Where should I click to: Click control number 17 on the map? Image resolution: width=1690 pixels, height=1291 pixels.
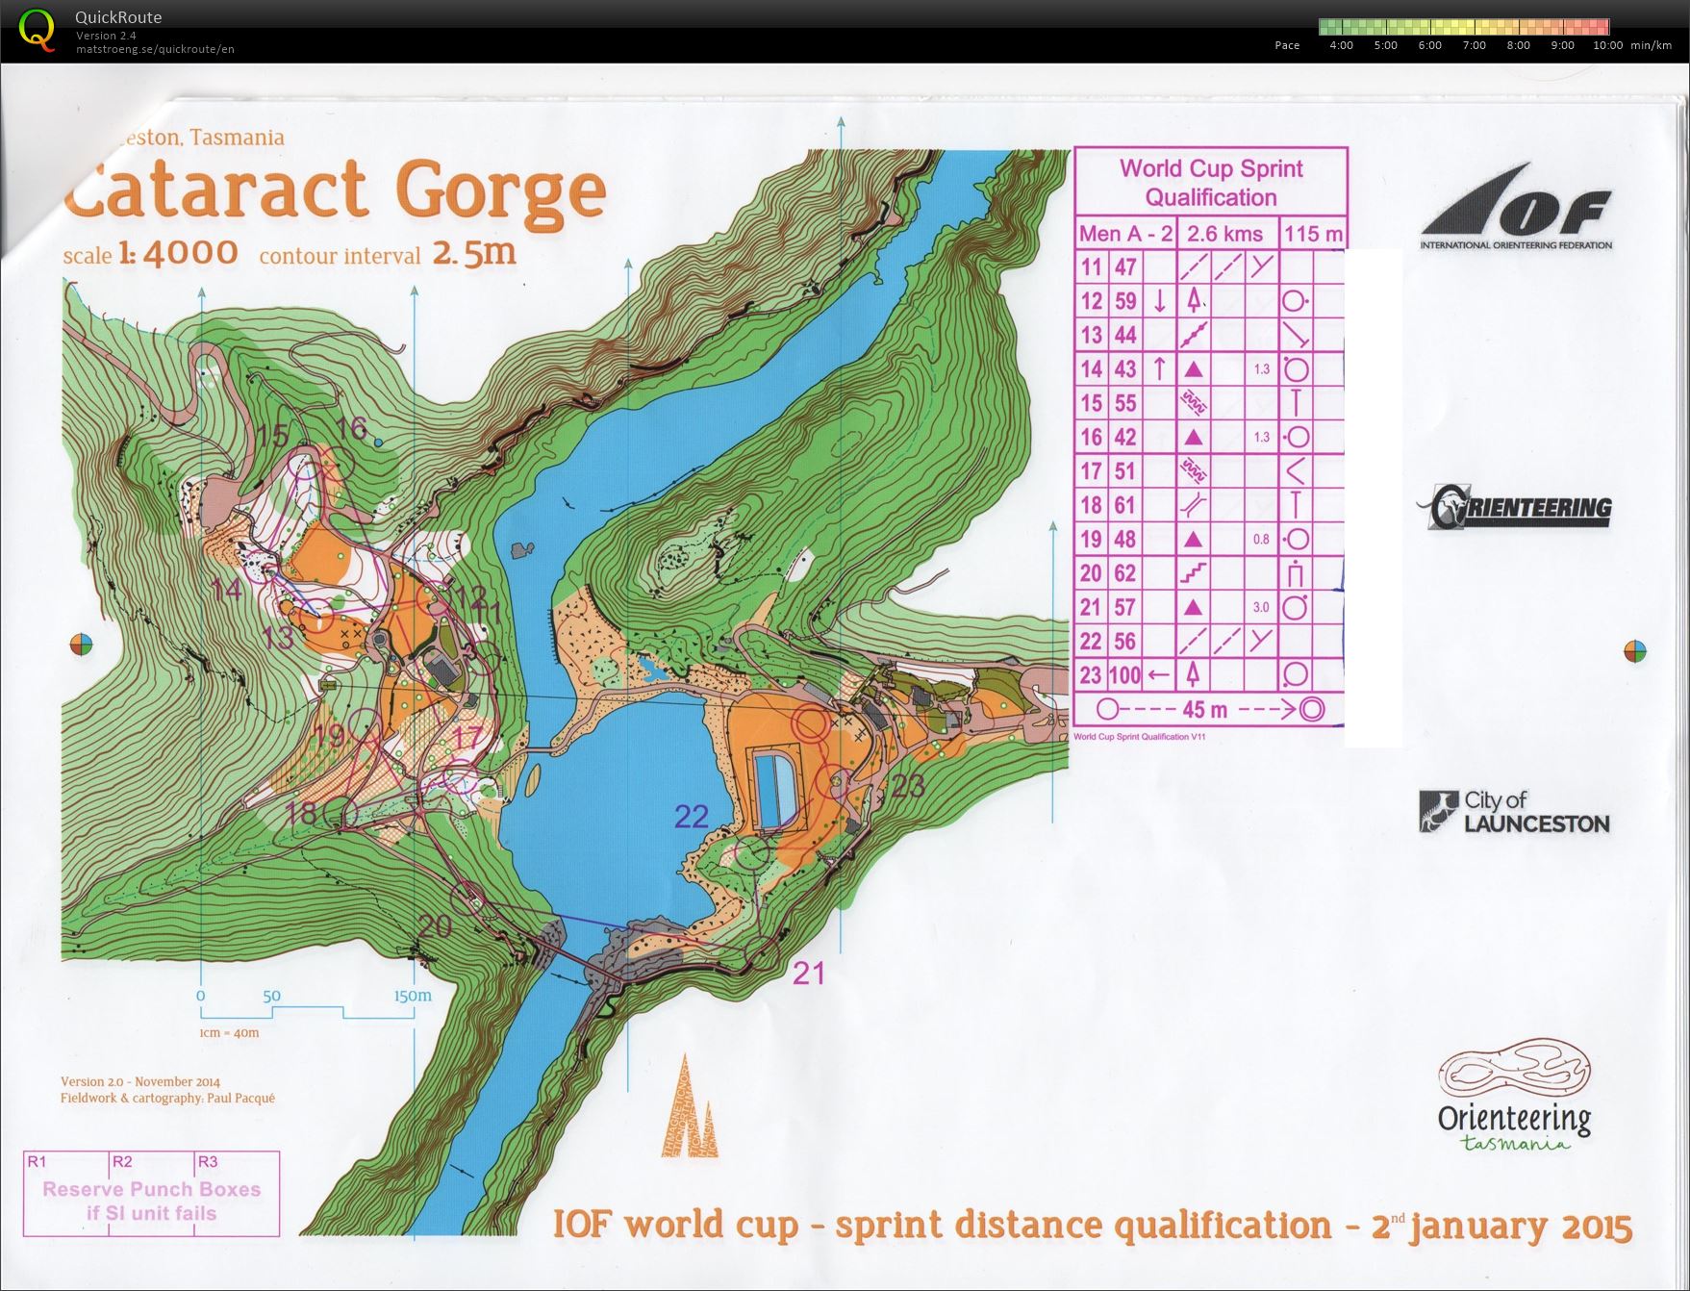467,738
